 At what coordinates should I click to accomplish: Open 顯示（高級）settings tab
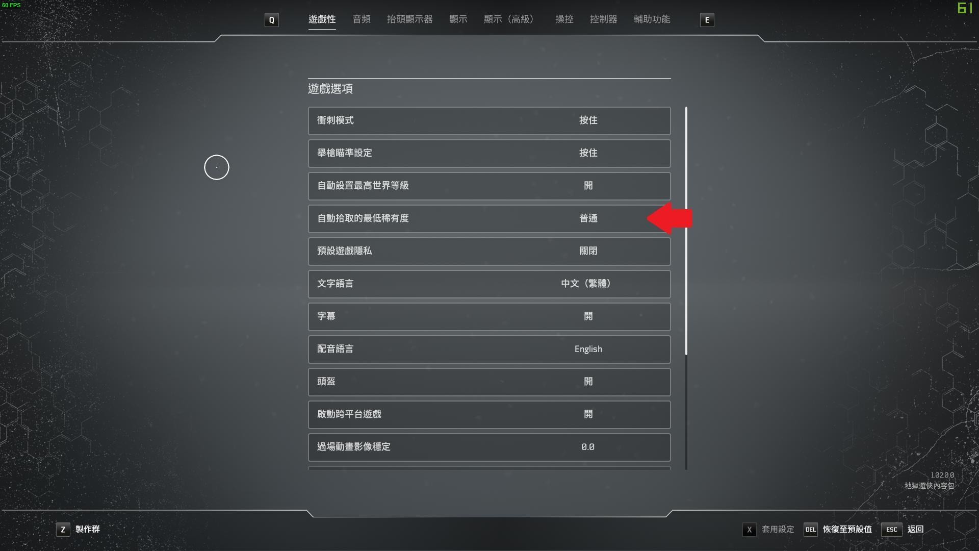(509, 19)
